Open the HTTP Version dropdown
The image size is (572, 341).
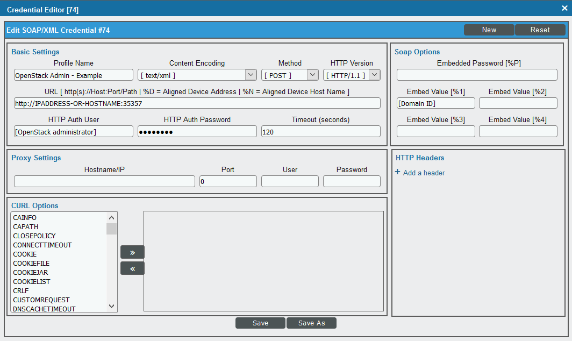374,75
